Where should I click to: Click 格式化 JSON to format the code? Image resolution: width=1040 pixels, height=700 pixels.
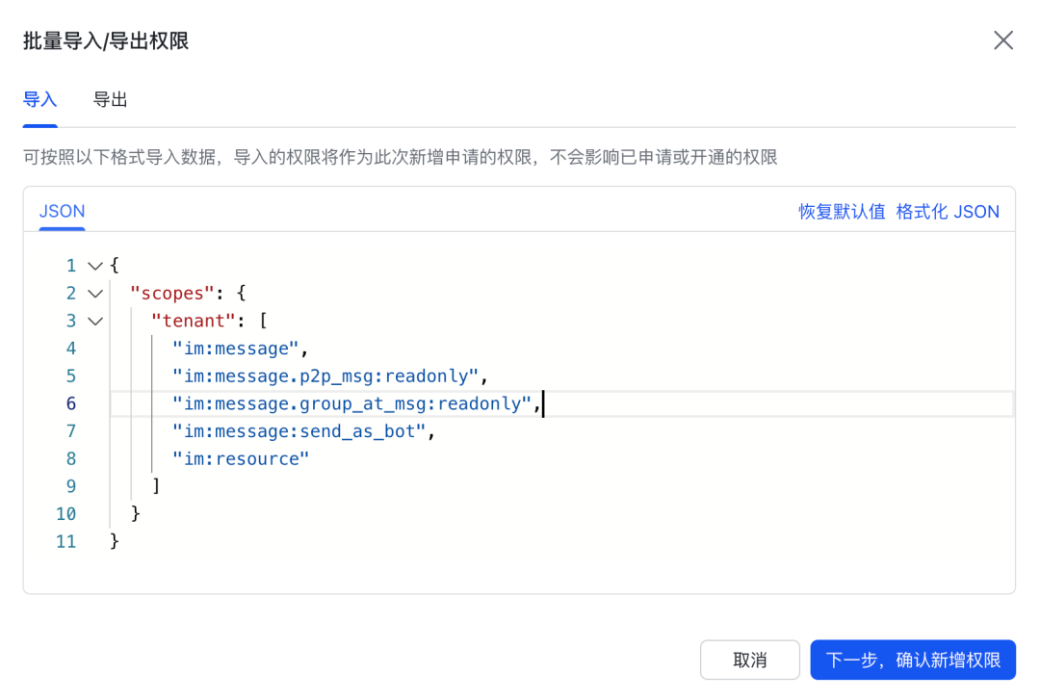point(948,211)
